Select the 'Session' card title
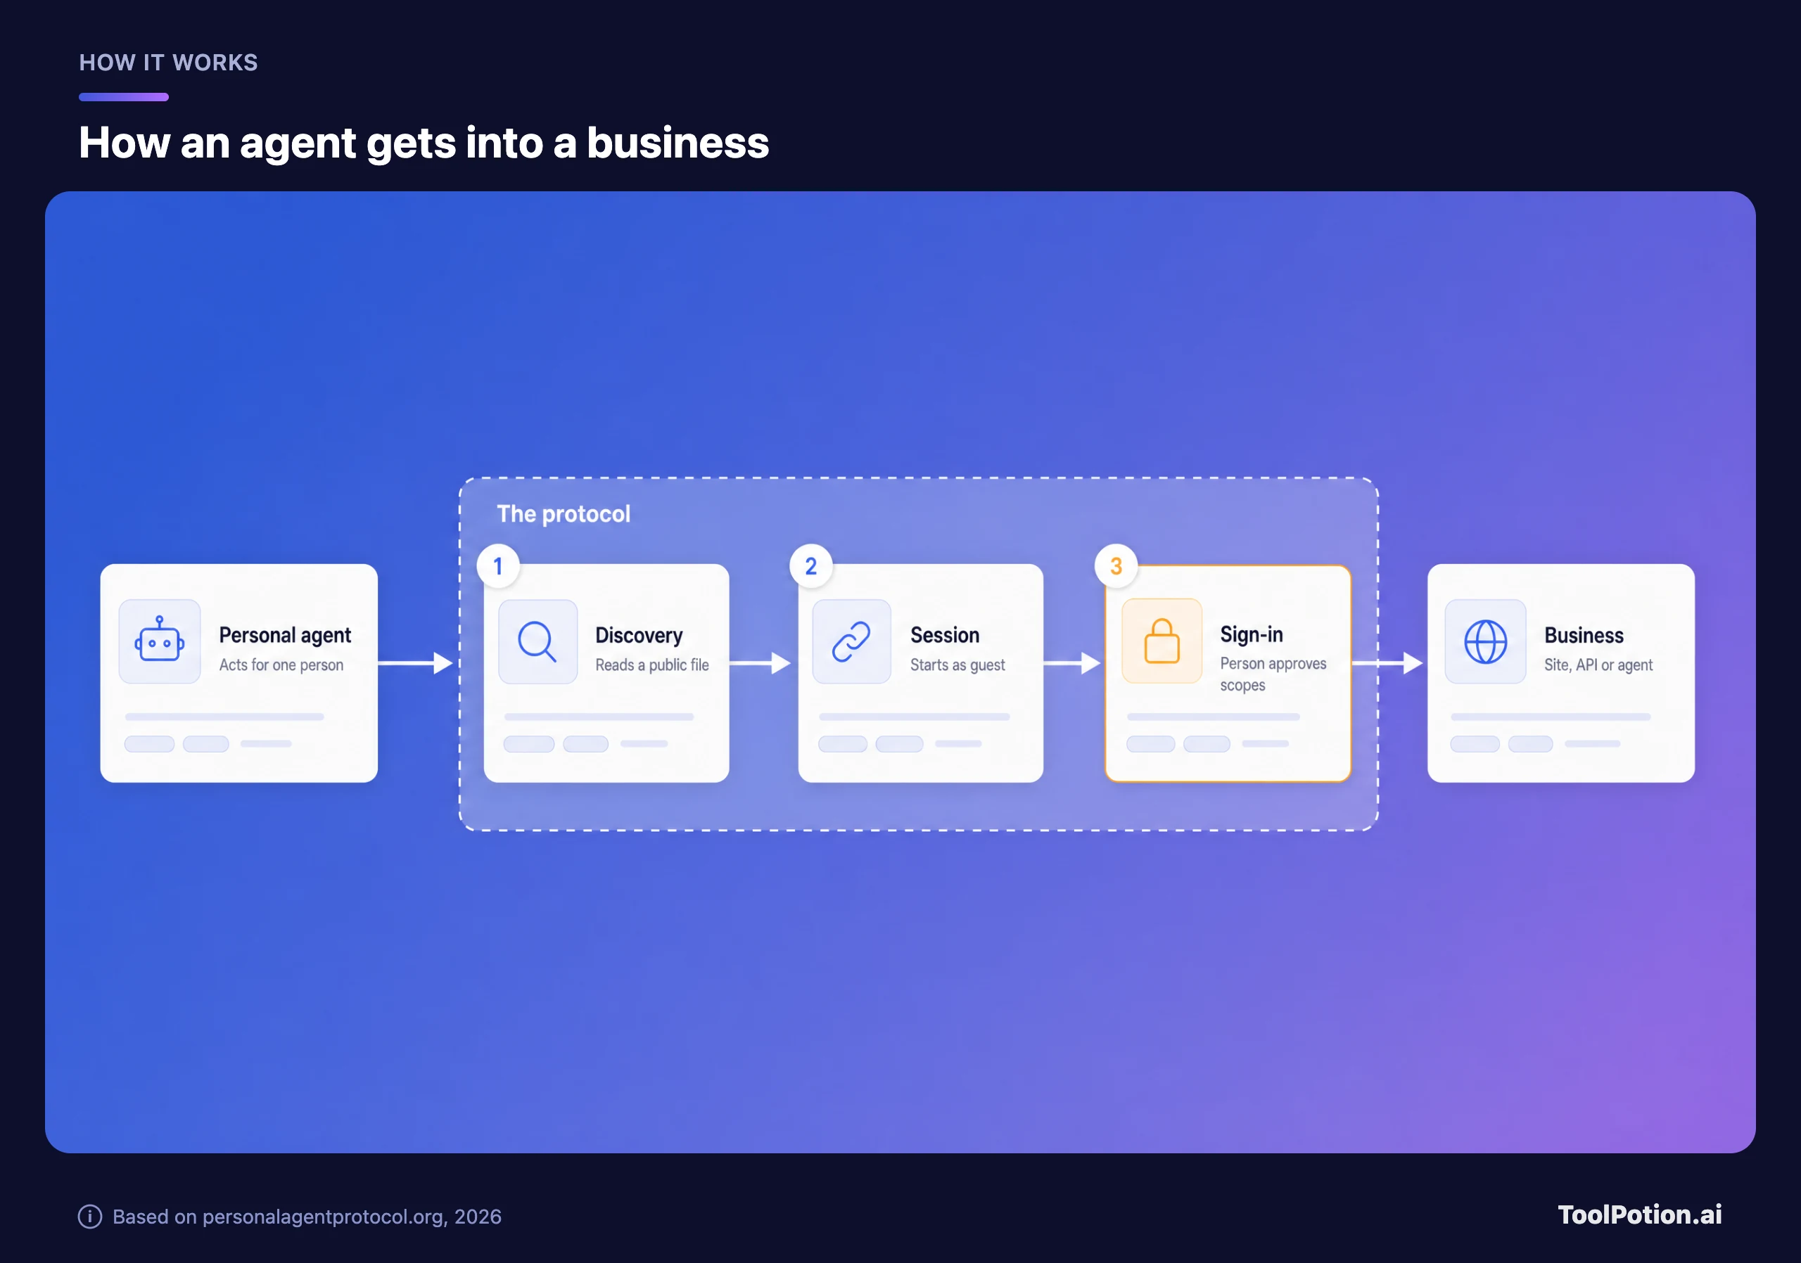The width and height of the screenshot is (1801, 1263). [x=944, y=635]
